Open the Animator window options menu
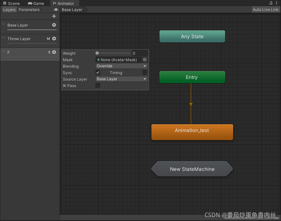The height and width of the screenshot is (221, 281). coord(276,3)
